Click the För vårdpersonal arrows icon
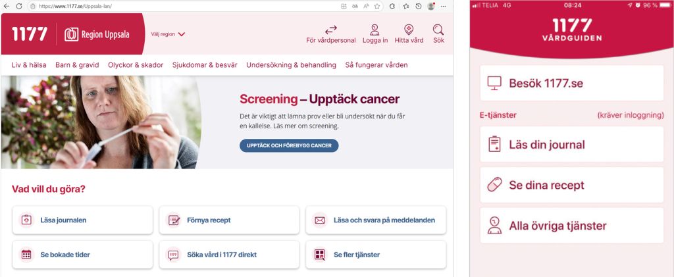 tap(330, 30)
